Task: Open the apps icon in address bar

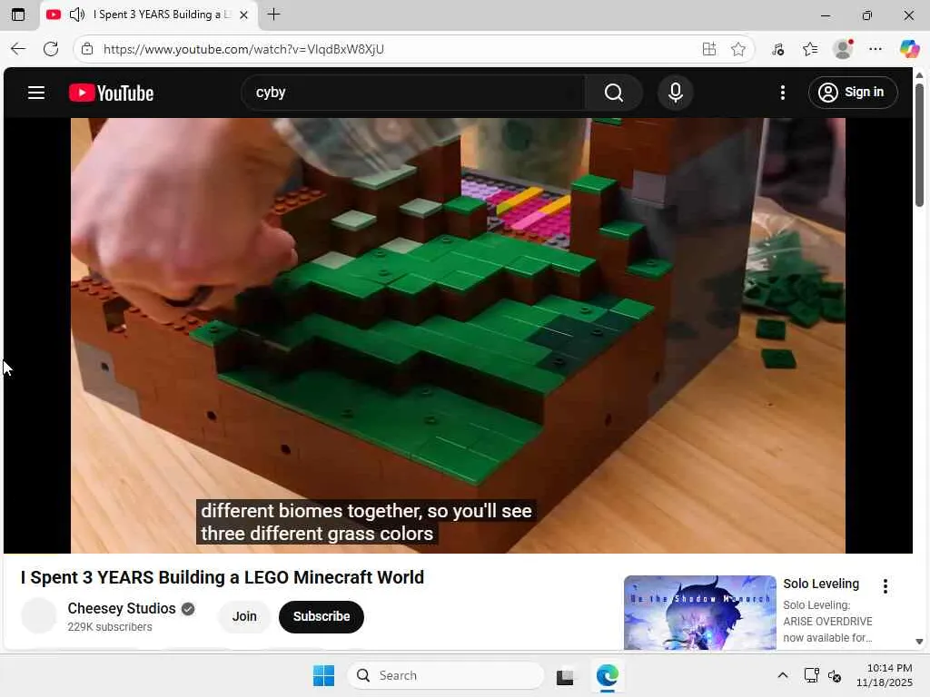Action: click(708, 49)
